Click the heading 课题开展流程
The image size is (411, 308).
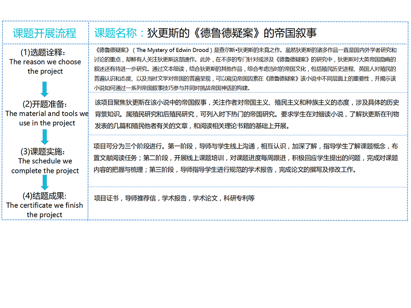click(x=44, y=33)
